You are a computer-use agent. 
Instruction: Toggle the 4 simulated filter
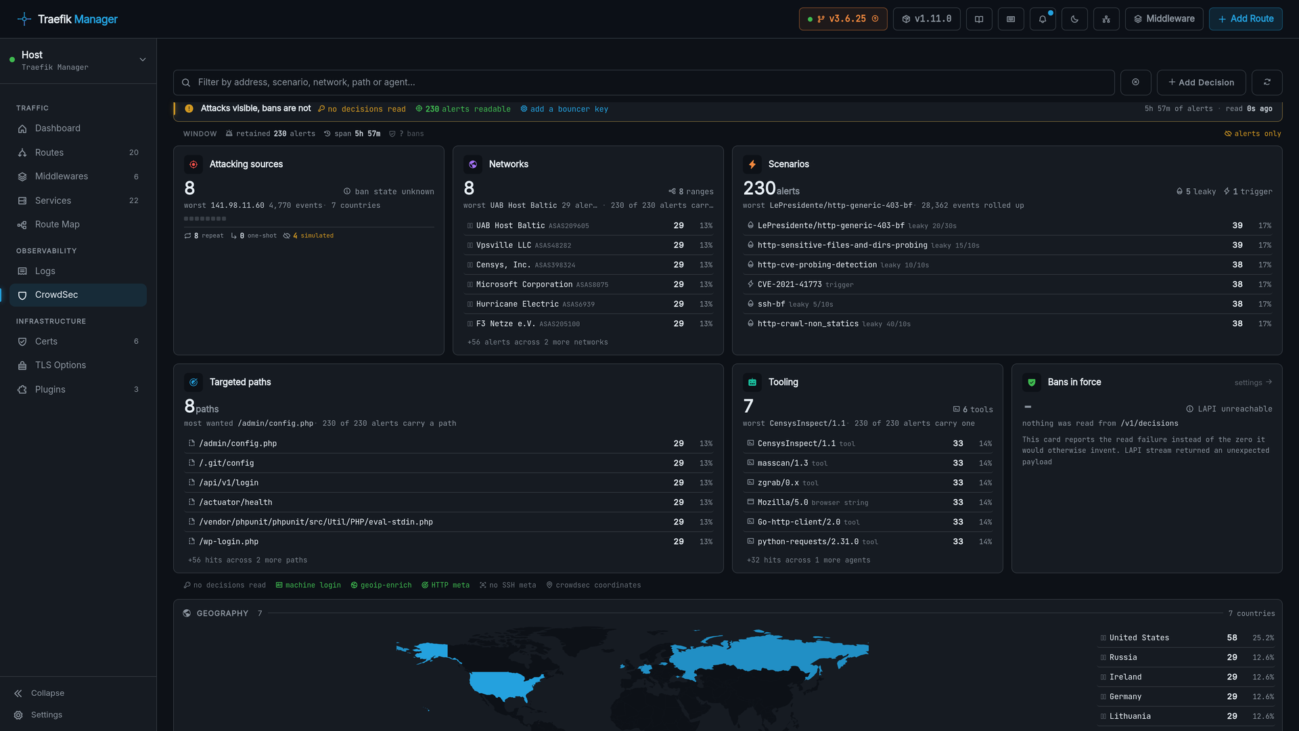(309, 236)
